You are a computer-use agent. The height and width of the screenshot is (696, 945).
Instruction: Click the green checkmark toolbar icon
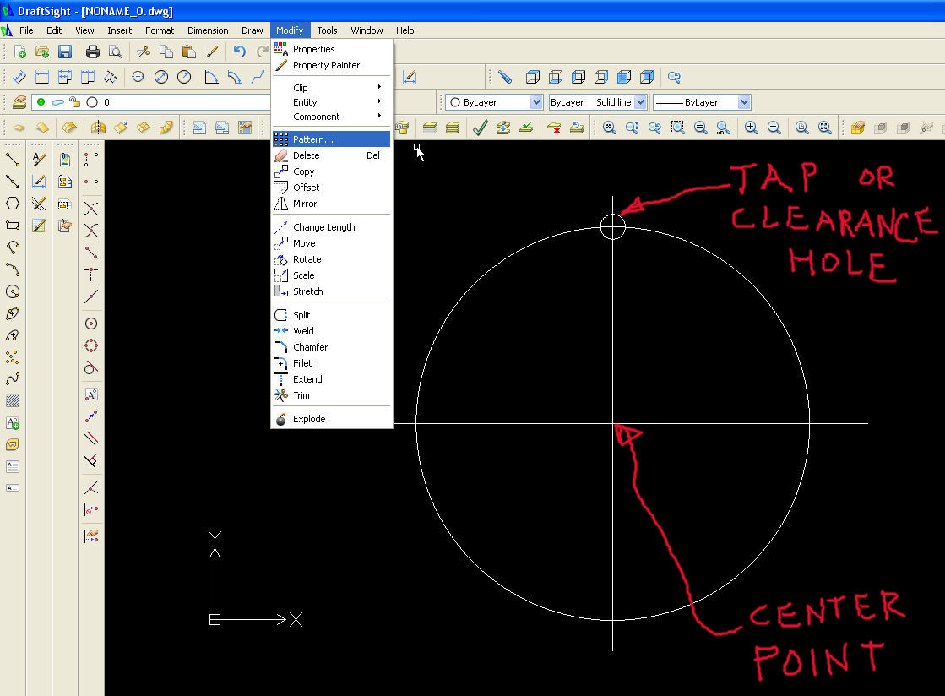pyautogui.click(x=481, y=128)
